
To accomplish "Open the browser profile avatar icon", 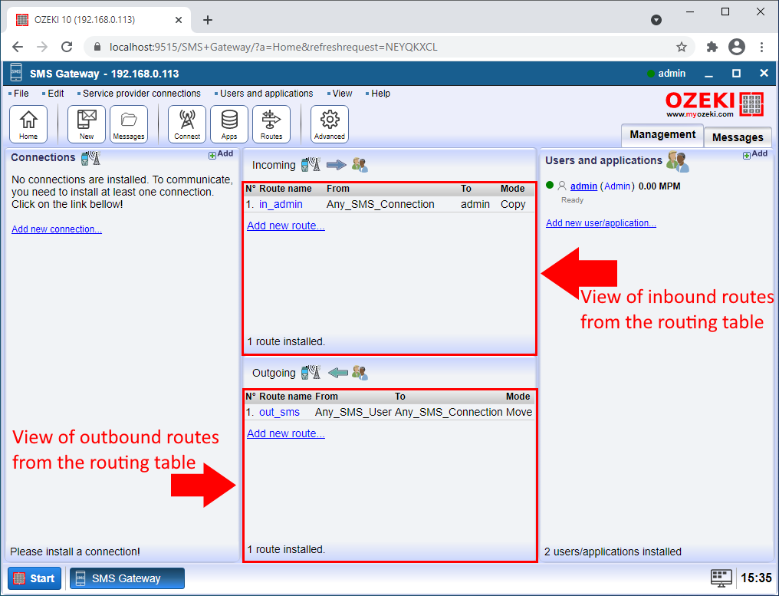I will [737, 47].
